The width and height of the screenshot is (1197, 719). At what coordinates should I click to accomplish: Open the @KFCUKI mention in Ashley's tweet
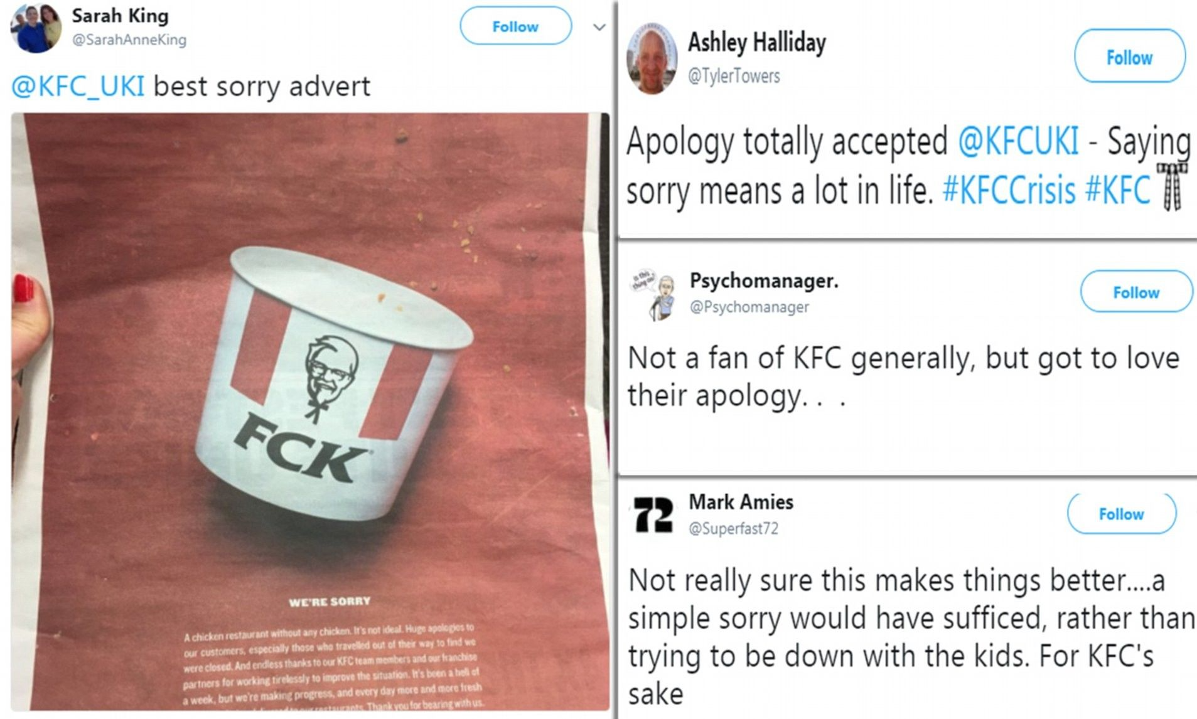pos(1017,141)
